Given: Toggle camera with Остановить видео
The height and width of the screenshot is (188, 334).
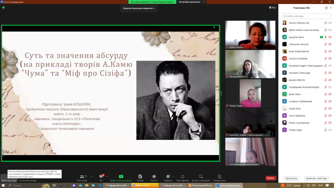Looking at the screenshot, I should (x=28, y=180).
